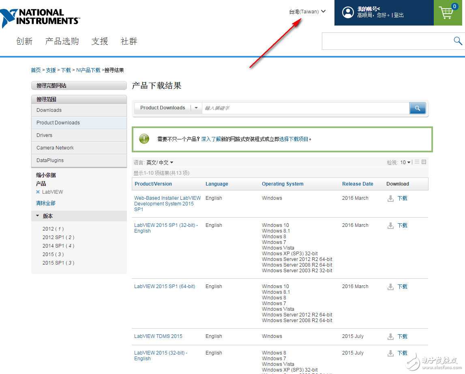Filter by version 2012 ( 1 )

(53, 229)
